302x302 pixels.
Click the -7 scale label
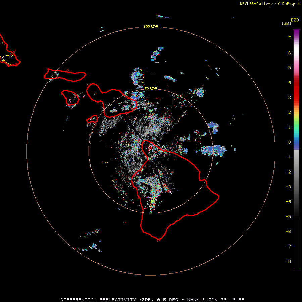[x=288, y=246]
